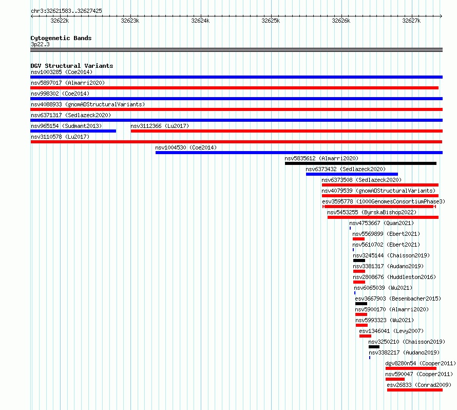
Task: Click the red bar under esv3595778
Action: [x=379, y=207]
